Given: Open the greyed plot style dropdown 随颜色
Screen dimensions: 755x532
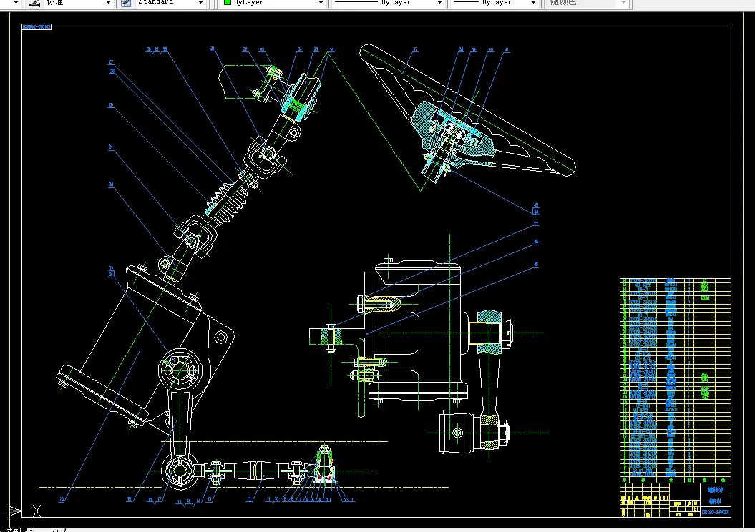Looking at the screenshot, I should (623, 3).
